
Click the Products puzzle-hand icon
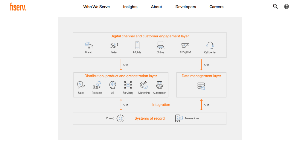[x=97, y=85]
